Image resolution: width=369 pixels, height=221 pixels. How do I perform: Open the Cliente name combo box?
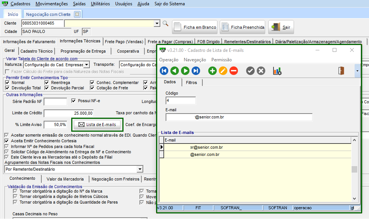tap(157, 23)
